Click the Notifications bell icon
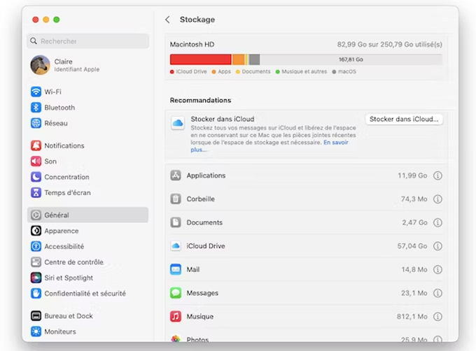The width and height of the screenshot is (476, 351). click(36, 145)
